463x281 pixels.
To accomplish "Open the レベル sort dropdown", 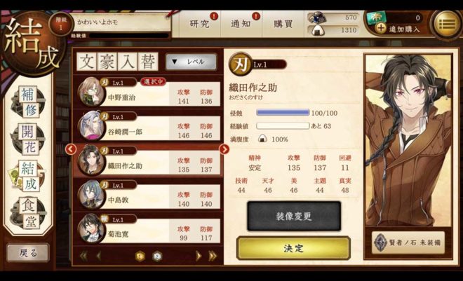I will coord(191,62).
